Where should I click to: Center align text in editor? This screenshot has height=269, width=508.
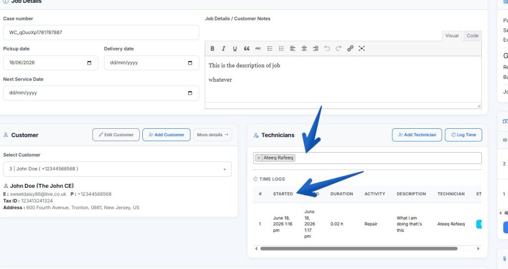pyautogui.click(x=304, y=49)
